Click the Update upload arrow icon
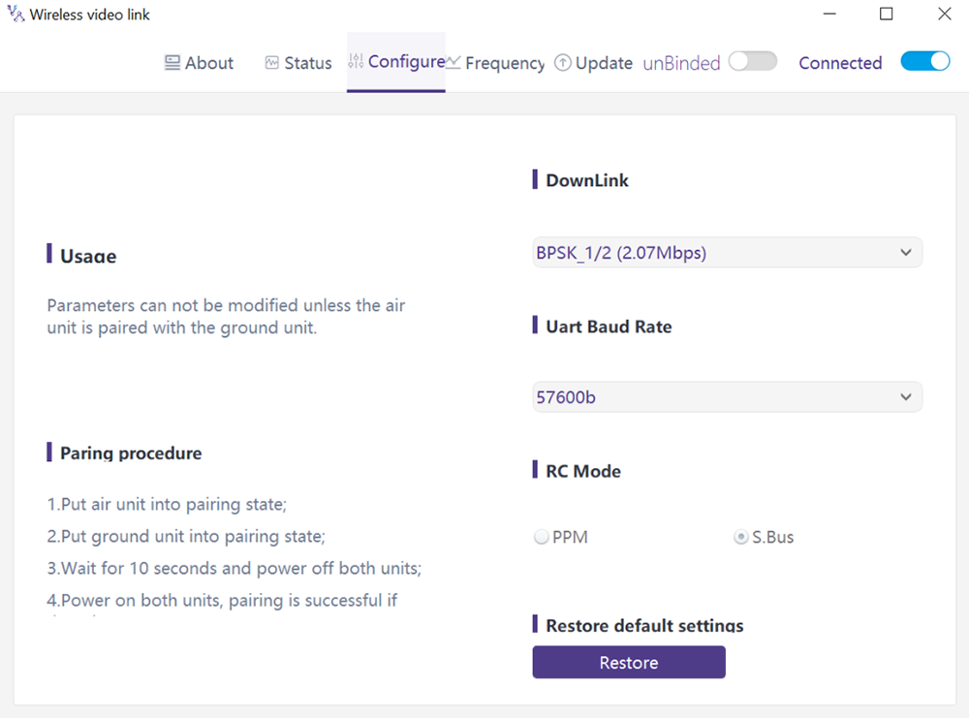Image resolution: width=969 pixels, height=718 pixels. [563, 63]
